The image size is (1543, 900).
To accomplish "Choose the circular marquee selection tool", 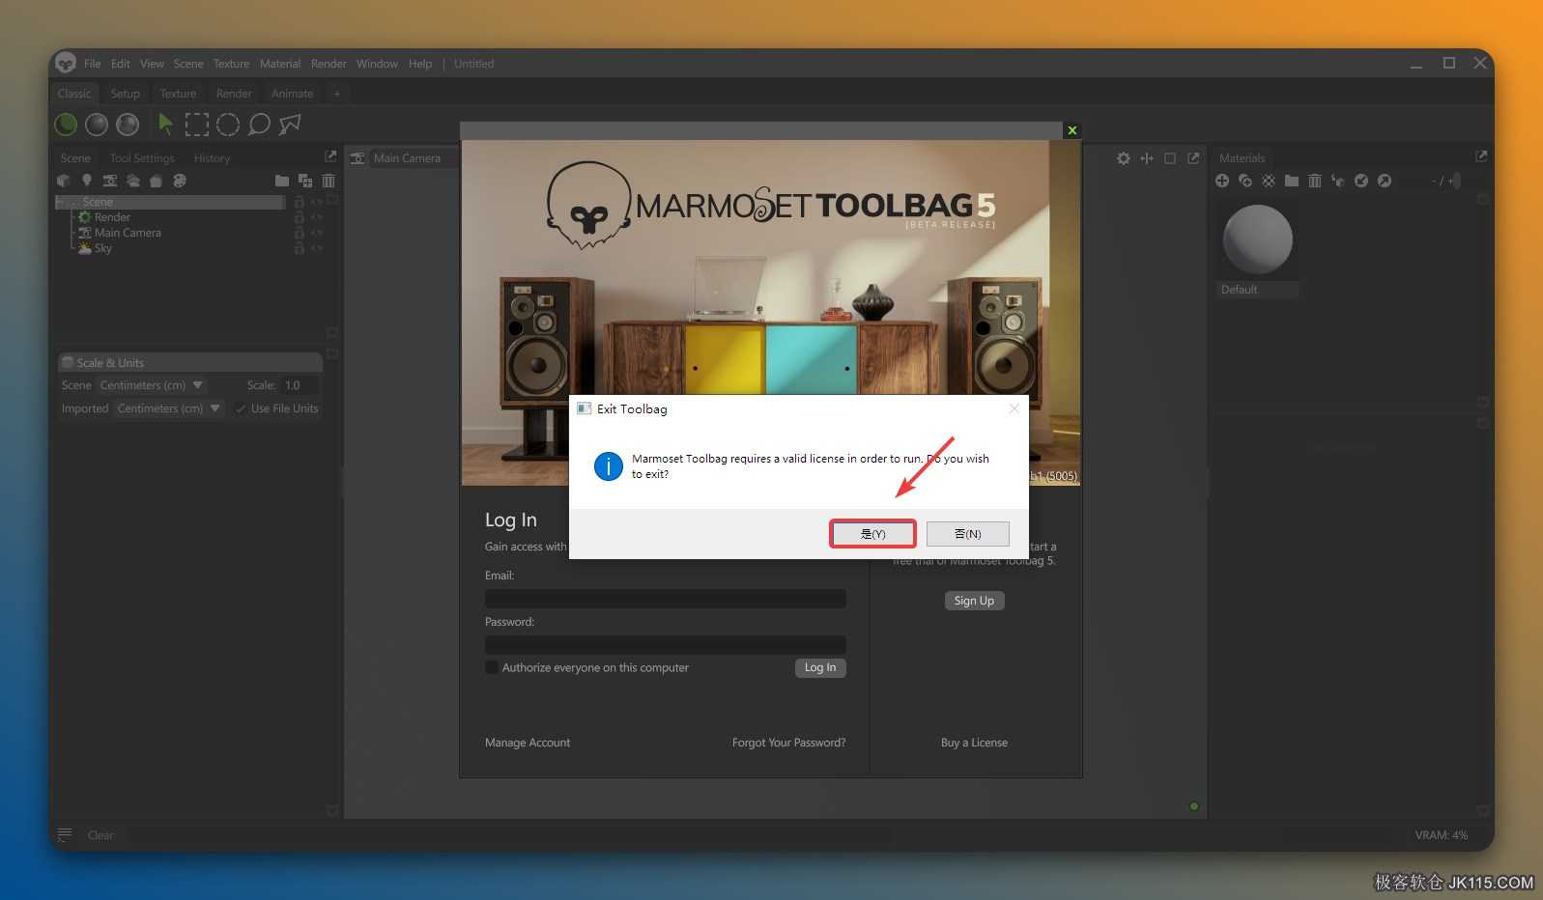I will click(x=228, y=125).
